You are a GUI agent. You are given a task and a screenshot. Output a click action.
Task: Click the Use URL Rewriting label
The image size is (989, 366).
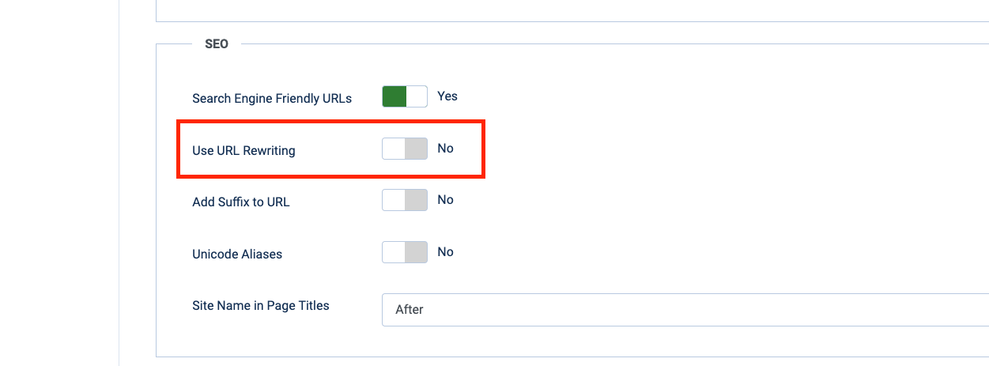coord(243,150)
